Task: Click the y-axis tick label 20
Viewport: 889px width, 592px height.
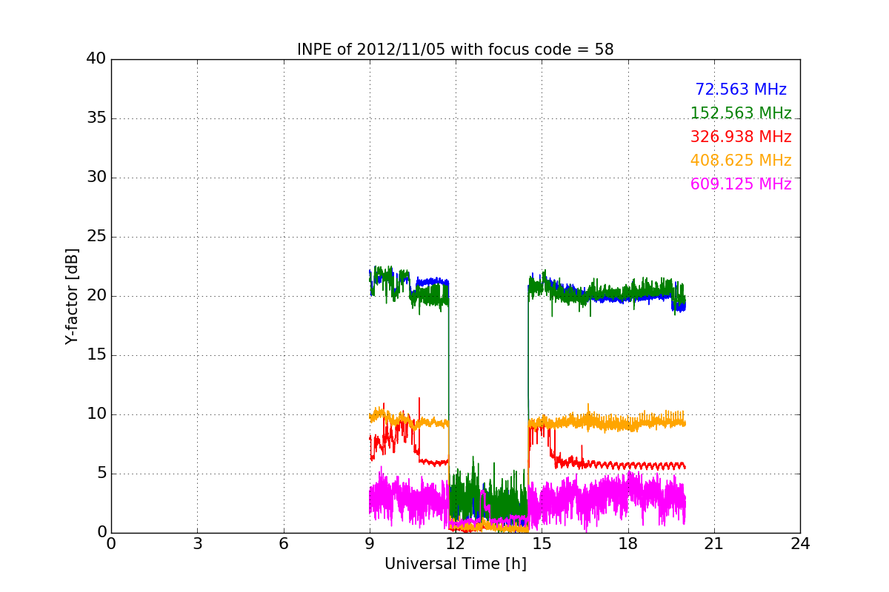Action: point(96,296)
